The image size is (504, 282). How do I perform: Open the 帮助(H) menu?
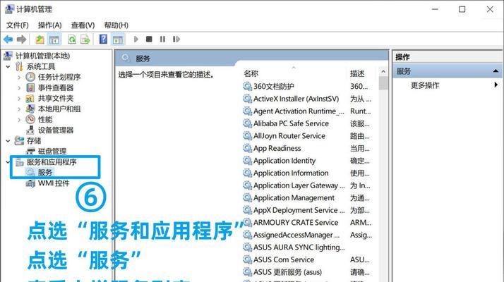click(116, 25)
